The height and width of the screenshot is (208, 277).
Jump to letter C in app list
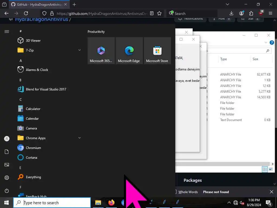coord(21,100)
